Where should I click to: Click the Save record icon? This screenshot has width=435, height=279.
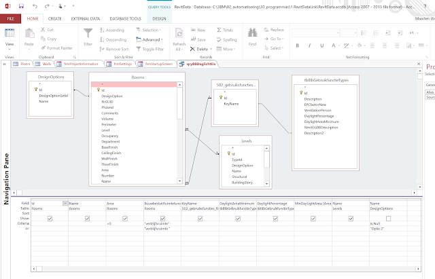coord(193,39)
